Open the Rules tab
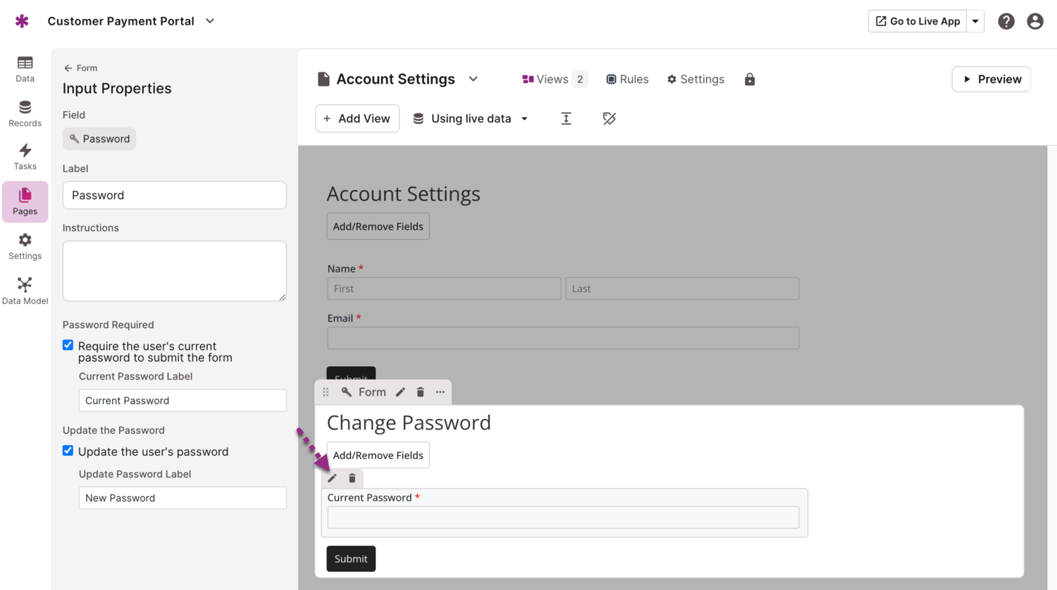 tap(627, 80)
